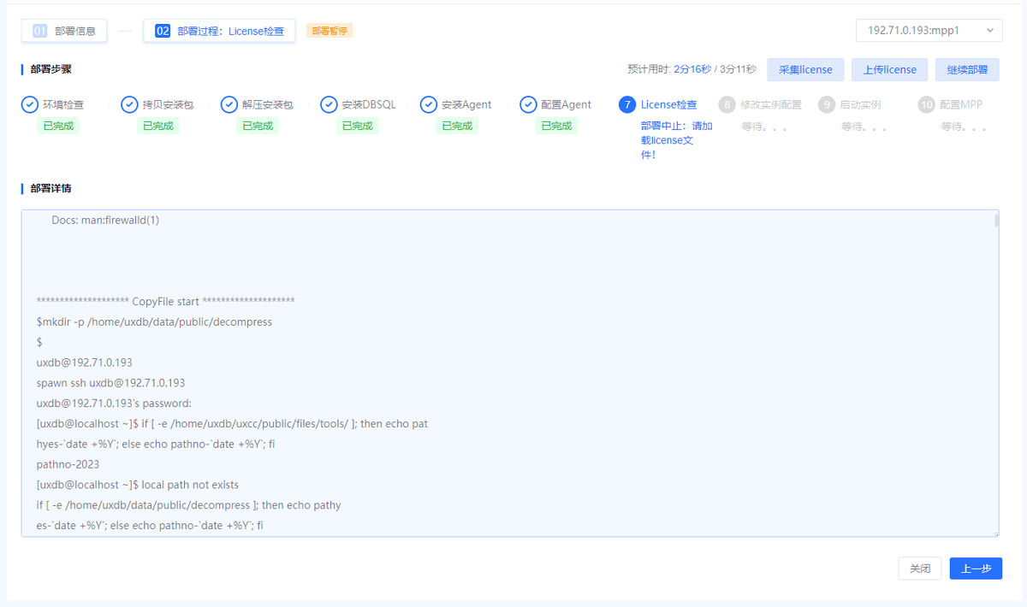Click step 10 配置MPP number icon
Viewport: 1027px width, 607px height.
pos(926,104)
